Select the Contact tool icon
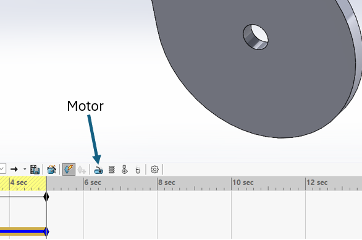The width and height of the screenshot is (362, 240). pyautogui.click(x=125, y=169)
